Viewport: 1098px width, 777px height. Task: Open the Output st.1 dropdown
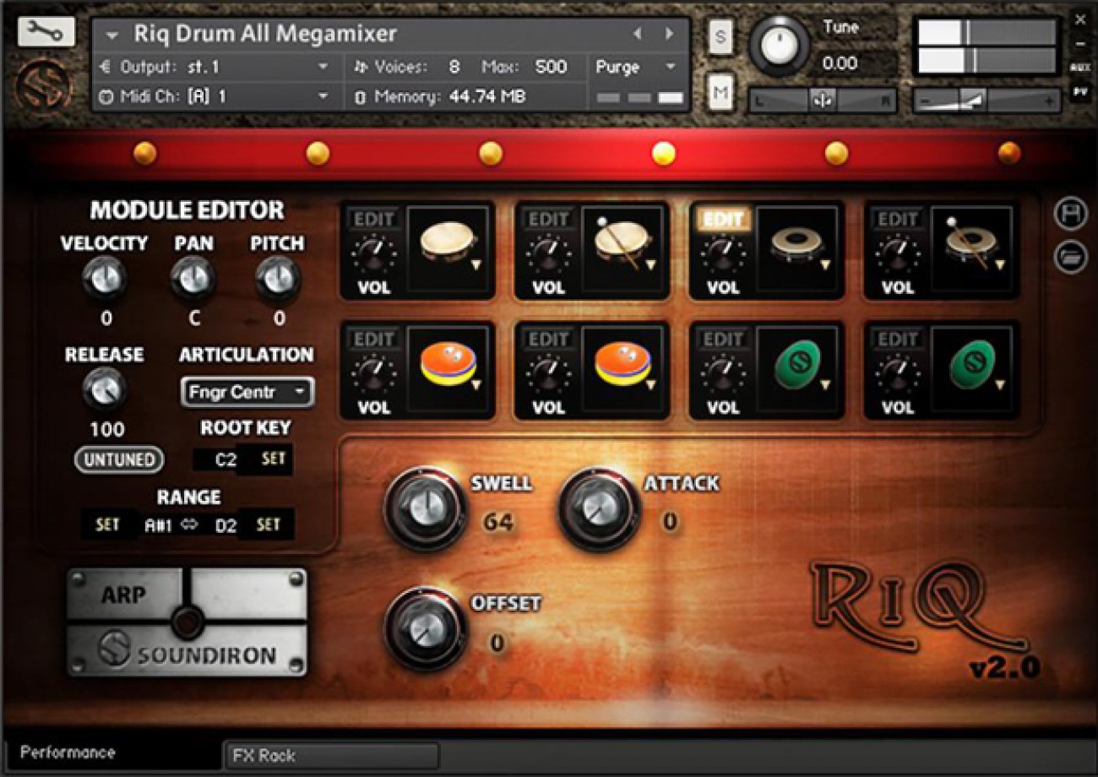click(x=322, y=66)
